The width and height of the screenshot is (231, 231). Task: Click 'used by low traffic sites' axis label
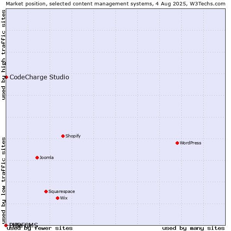[3, 181]
